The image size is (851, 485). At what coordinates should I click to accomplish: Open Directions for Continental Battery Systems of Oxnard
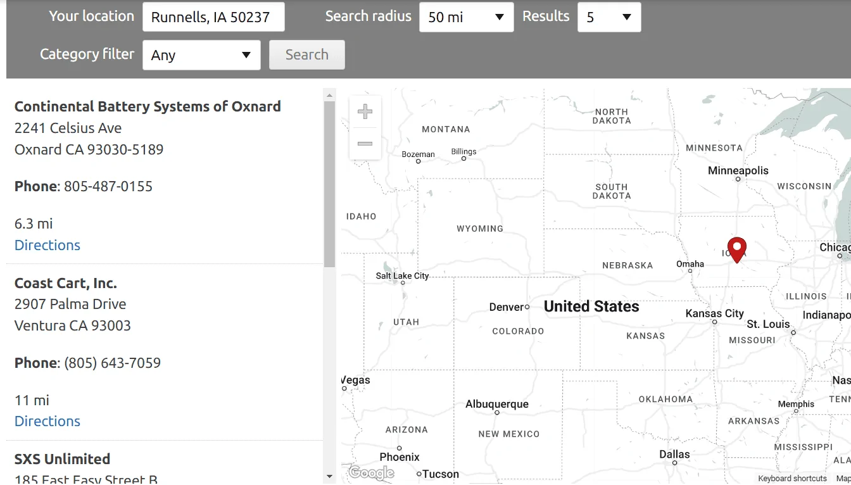[47, 245]
